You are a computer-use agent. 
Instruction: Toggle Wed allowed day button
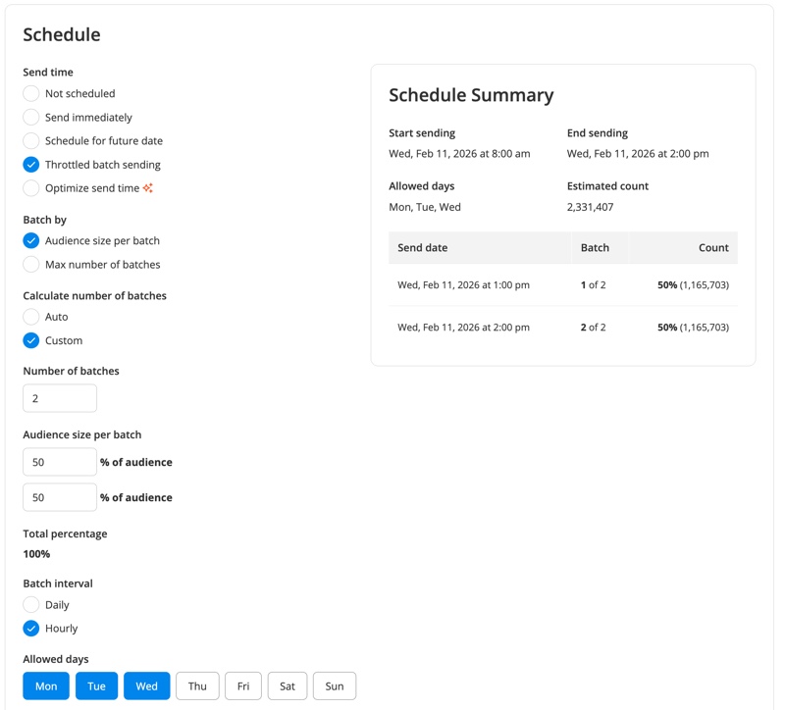click(x=146, y=686)
